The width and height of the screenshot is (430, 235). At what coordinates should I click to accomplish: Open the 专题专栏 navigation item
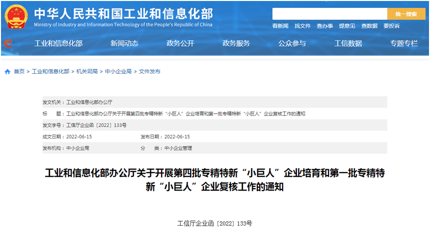click(x=404, y=44)
